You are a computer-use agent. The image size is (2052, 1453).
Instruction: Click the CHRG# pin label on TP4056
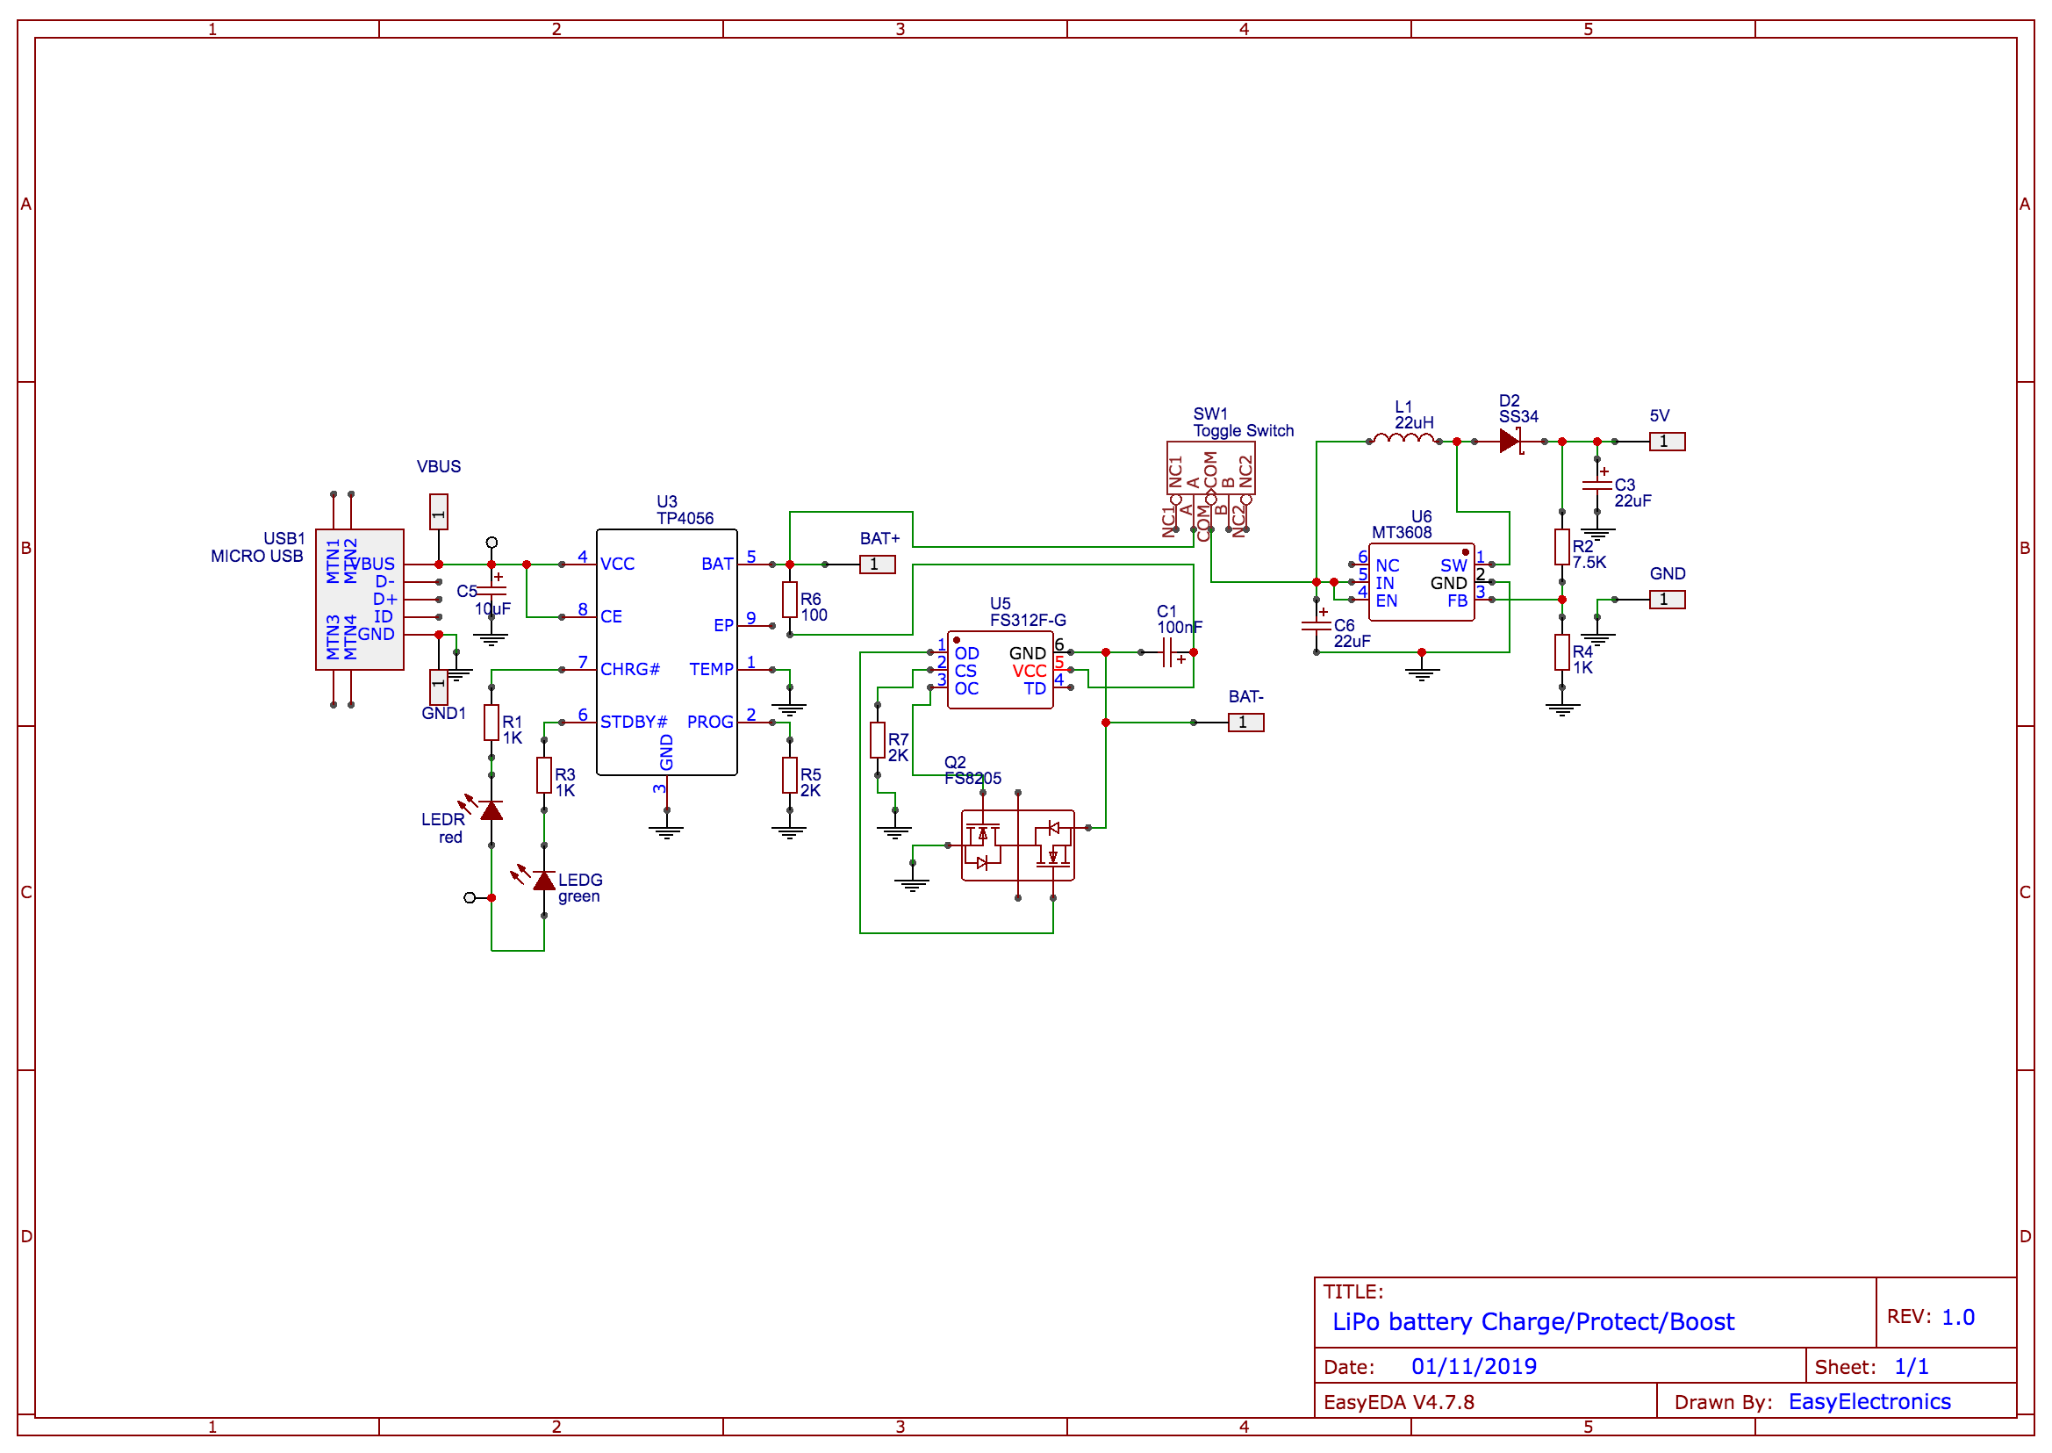coord(630,669)
